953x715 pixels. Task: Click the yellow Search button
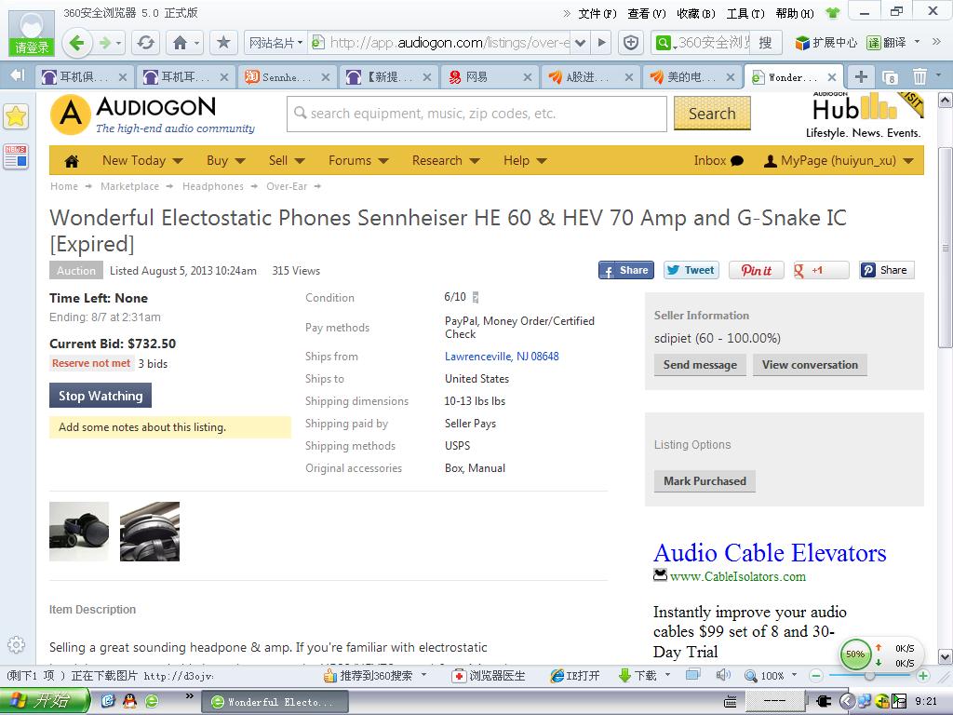click(712, 114)
